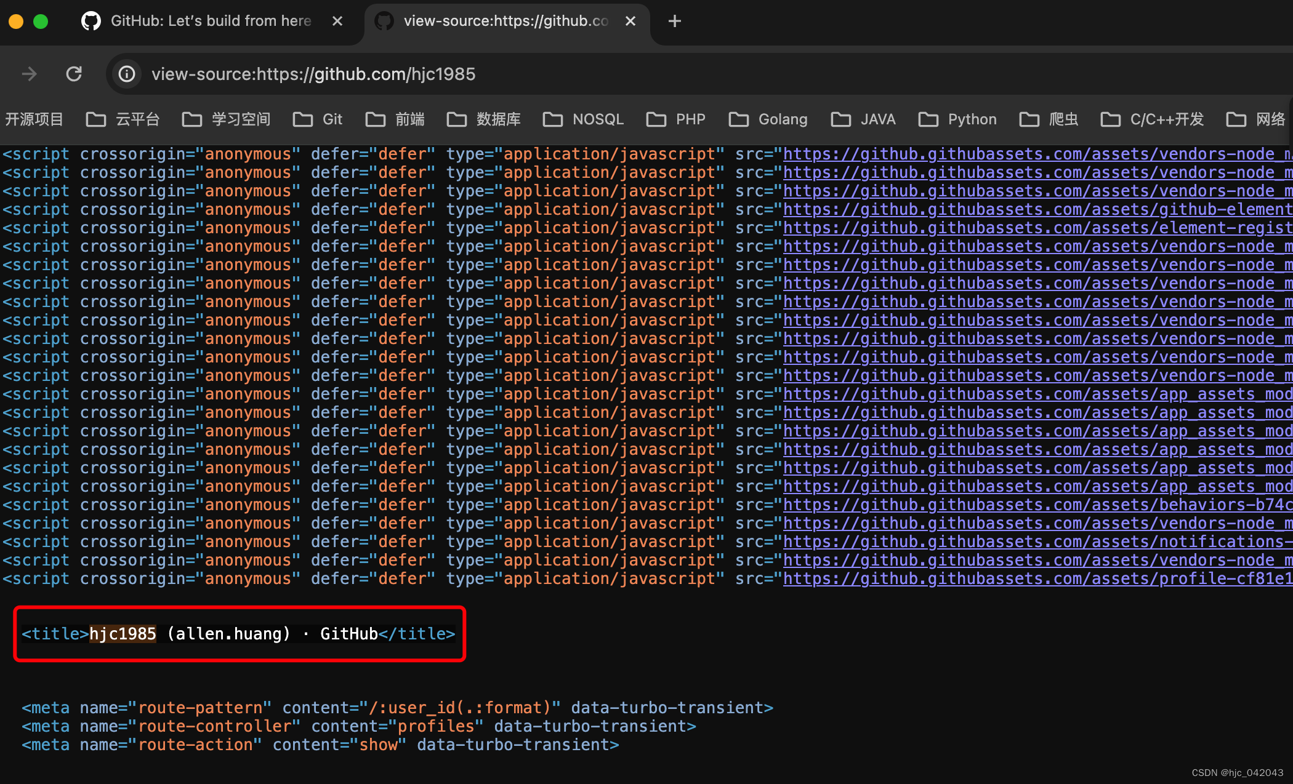The height and width of the screenshot is (784, 1293).
Task: Open the C/C++开发 bookmark folder
Action: [1153, 119]
